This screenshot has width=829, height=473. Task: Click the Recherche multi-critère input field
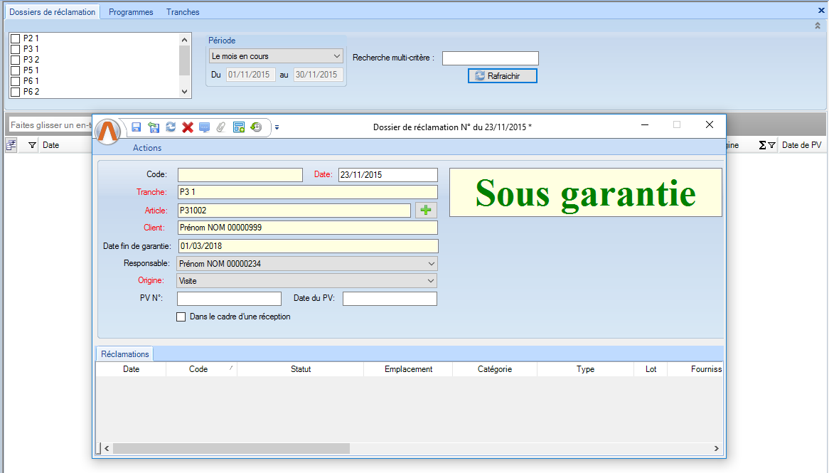tap(490, 58)
